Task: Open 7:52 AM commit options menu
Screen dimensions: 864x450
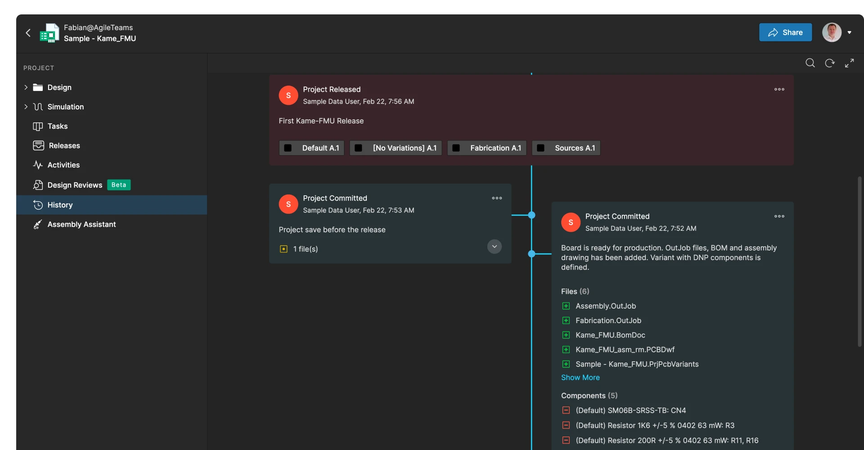Action: coord(779,216)
